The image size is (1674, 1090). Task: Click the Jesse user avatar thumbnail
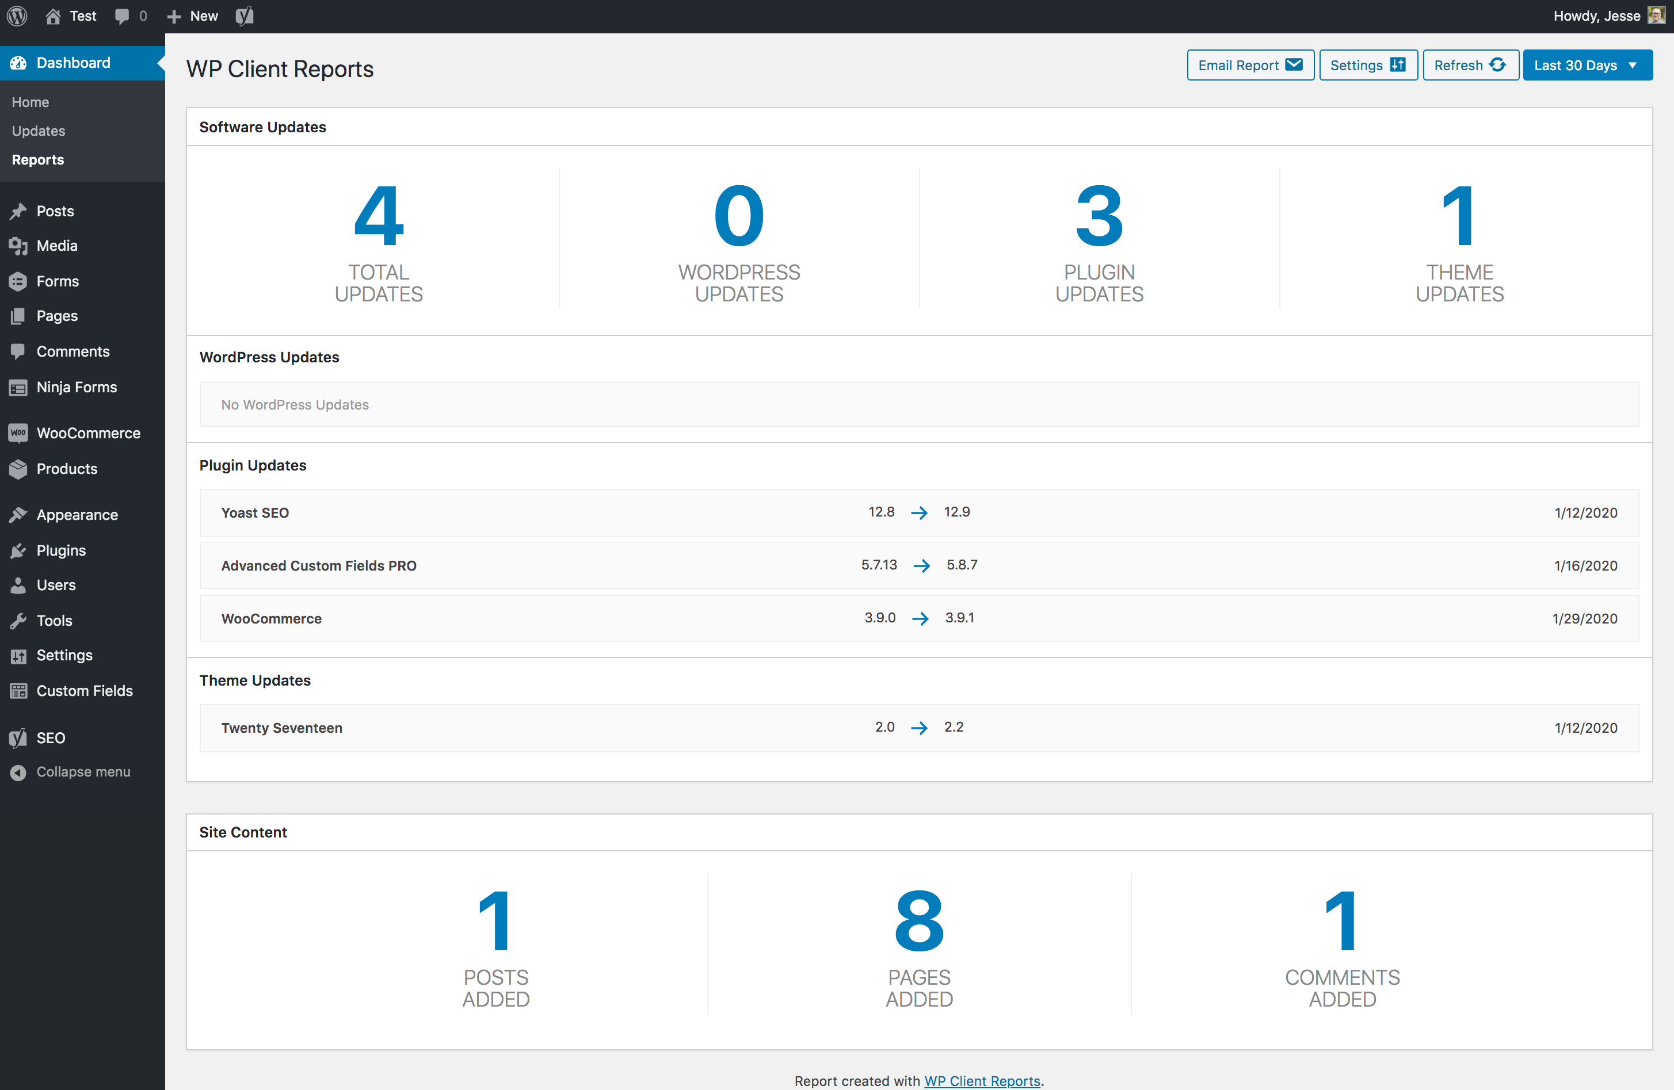(1656, 16)
